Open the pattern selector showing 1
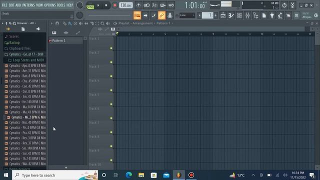 [207, 15]
